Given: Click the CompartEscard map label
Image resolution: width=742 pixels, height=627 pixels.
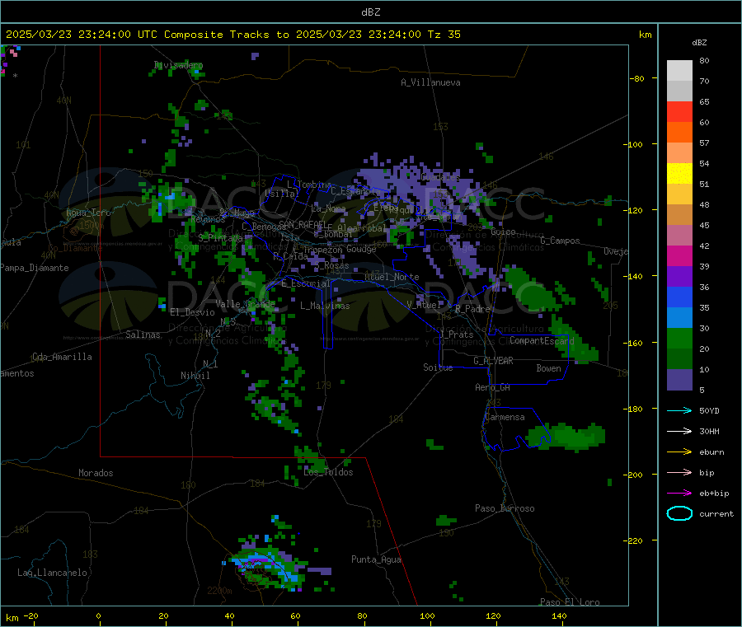Looking at the screenshot, I should click(542, 340).
